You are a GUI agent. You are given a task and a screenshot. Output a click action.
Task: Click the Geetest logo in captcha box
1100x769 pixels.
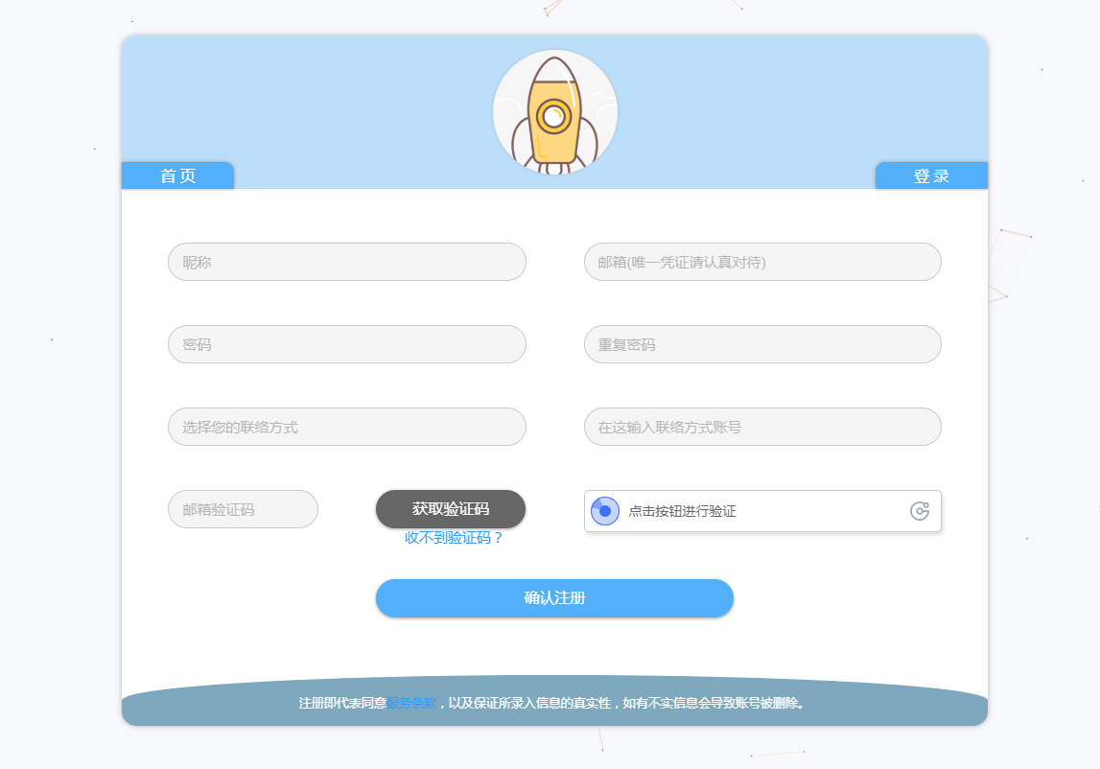pos(920,511)
